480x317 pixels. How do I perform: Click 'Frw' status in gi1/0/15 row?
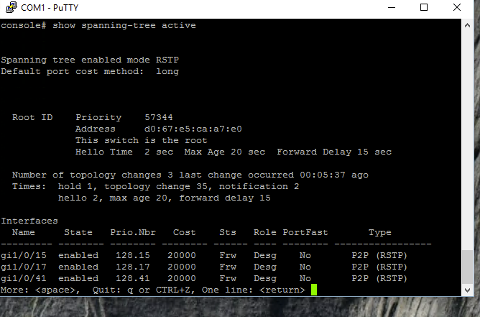click(228, 255)
